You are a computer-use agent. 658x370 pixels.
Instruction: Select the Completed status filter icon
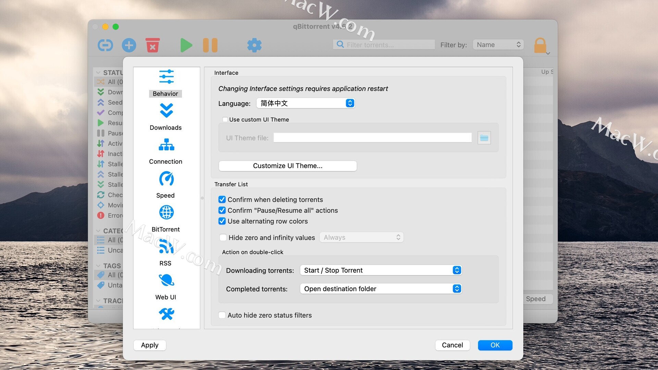click(x=100, y=112)
